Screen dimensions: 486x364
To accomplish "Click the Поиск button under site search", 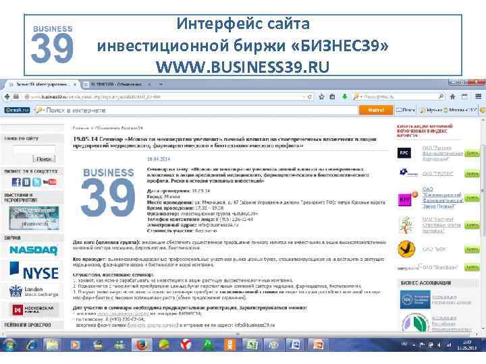I will (44, 159).
